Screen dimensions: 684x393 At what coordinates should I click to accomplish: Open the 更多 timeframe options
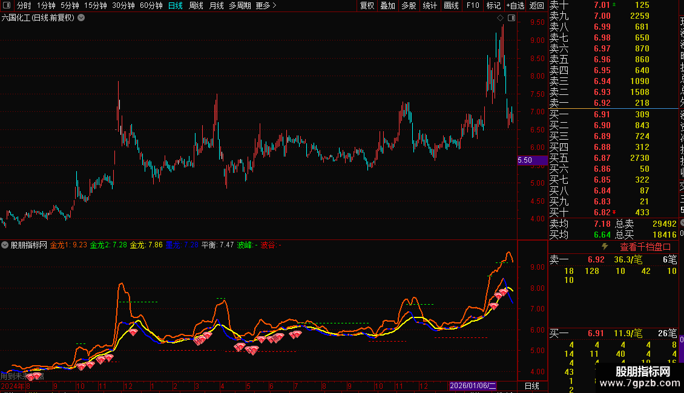(x=266, y=5)
